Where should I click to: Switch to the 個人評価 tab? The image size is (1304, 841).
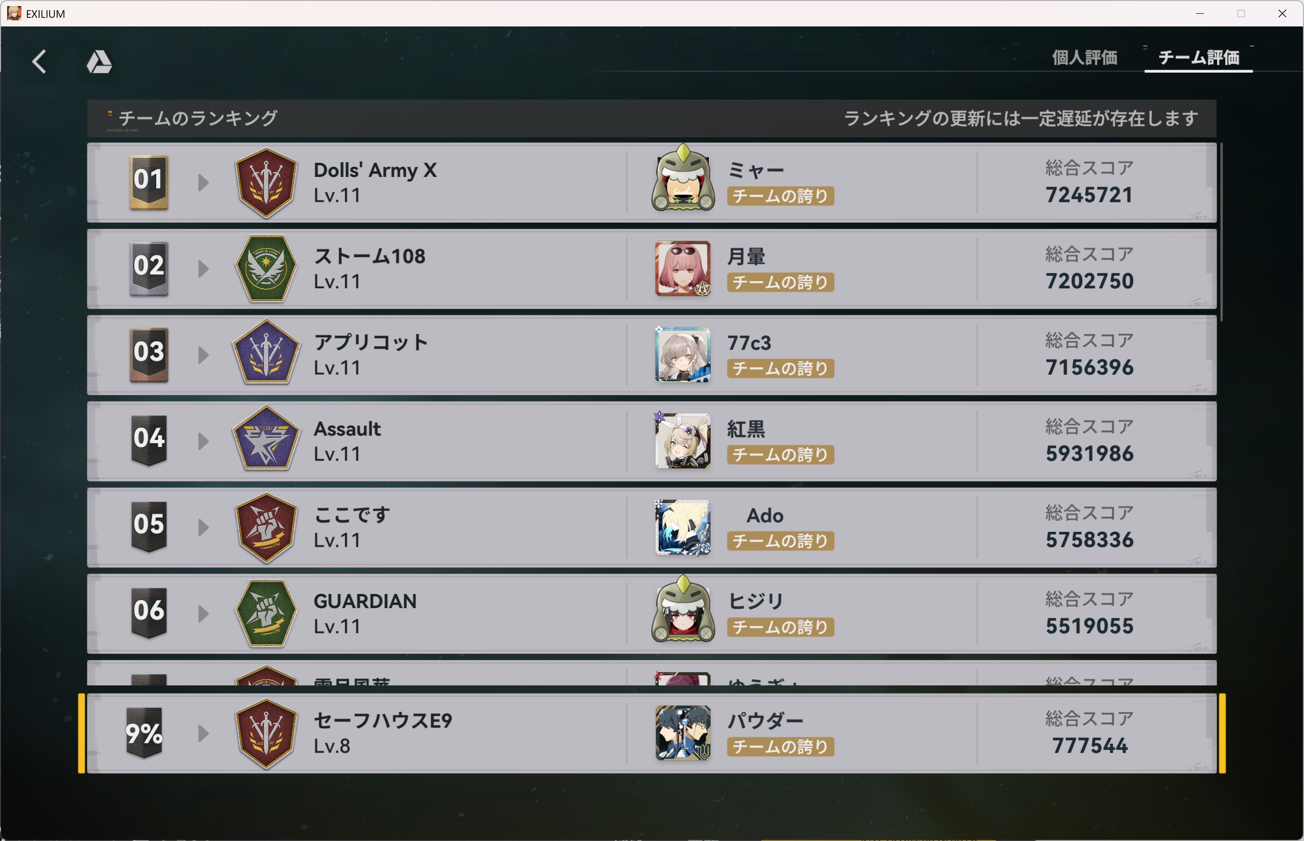click(x=1084, y=57)
